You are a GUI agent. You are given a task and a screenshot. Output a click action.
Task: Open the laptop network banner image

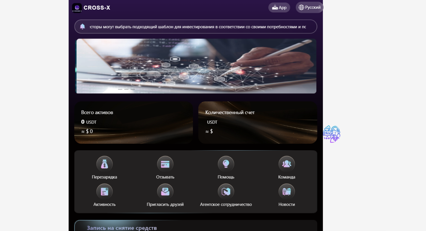196,66
